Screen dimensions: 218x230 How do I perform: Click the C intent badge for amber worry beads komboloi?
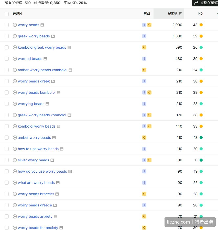point(144,70)
